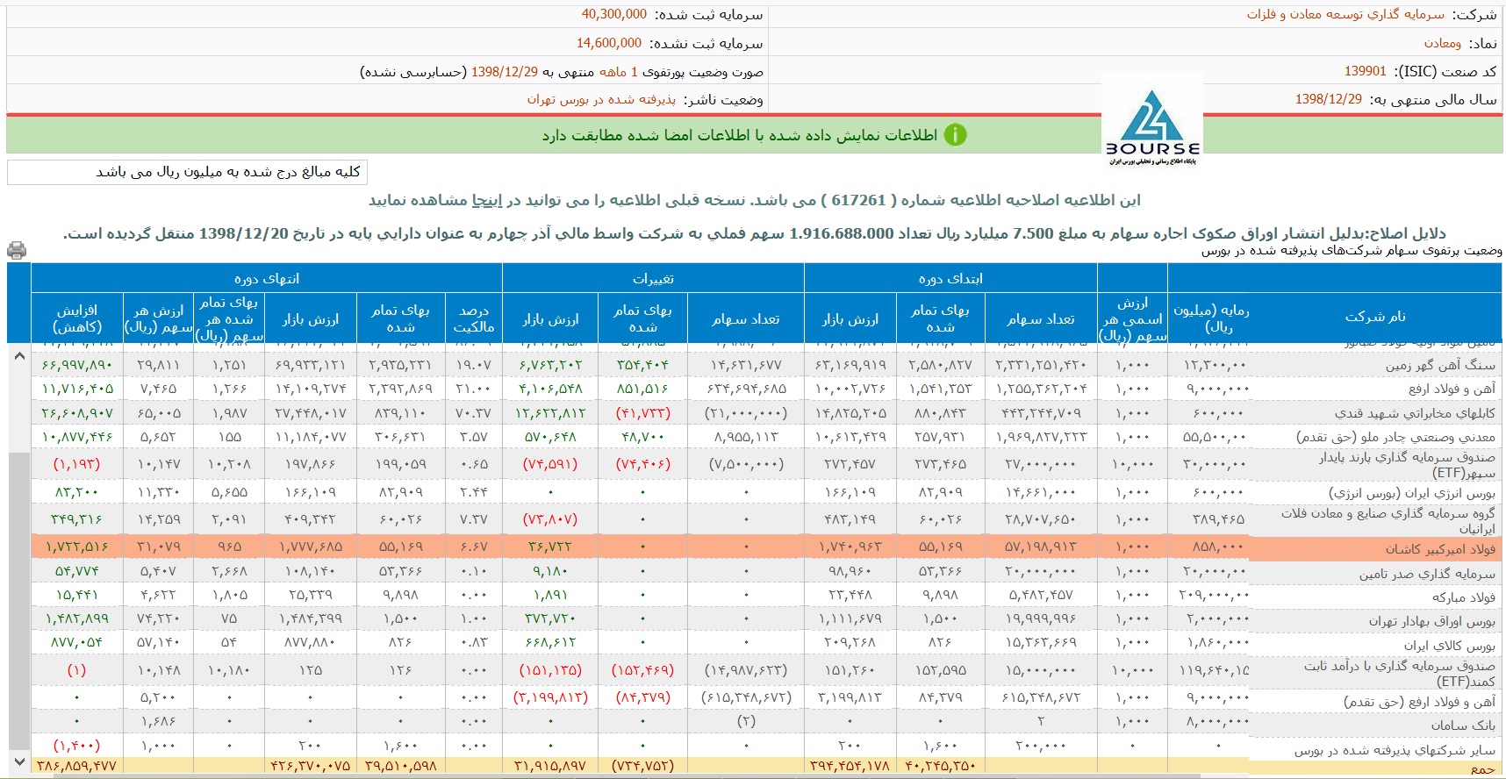Screen dimensions: 1506x779
Task: Select بورس اوراق بهادار تهران row name
Action: (1432, 621)
